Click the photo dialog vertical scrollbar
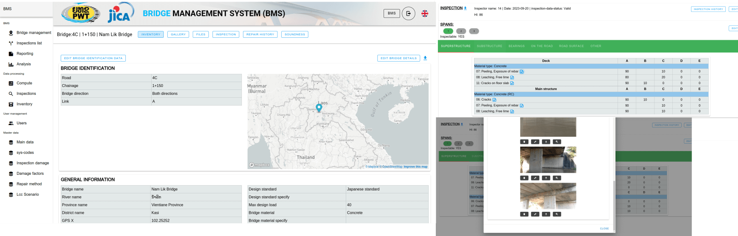Viewport: 738px width, 236px height. [x=613, y=205]
